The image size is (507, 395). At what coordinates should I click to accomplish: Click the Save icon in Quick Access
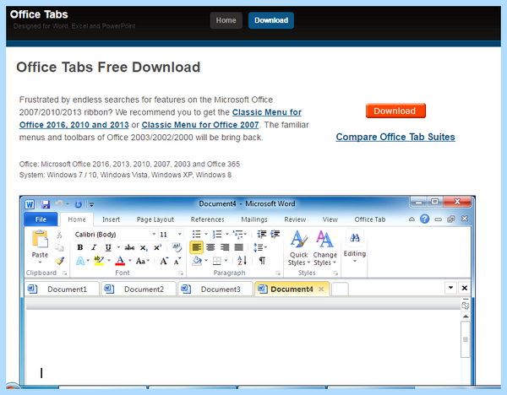coord(46,204)
